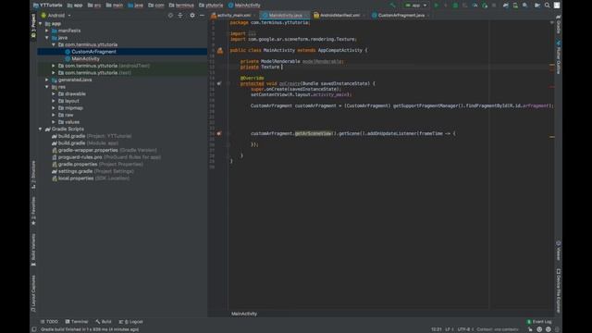Toggle the Layout Captures side tab
Image resolution: width=592 pixels, height=333 pixels.
point(33,293)
